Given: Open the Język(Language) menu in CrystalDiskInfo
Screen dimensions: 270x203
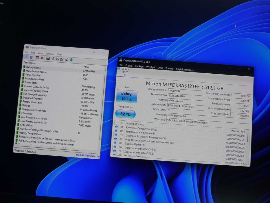Looking at the screenshot, I should 185,70.
